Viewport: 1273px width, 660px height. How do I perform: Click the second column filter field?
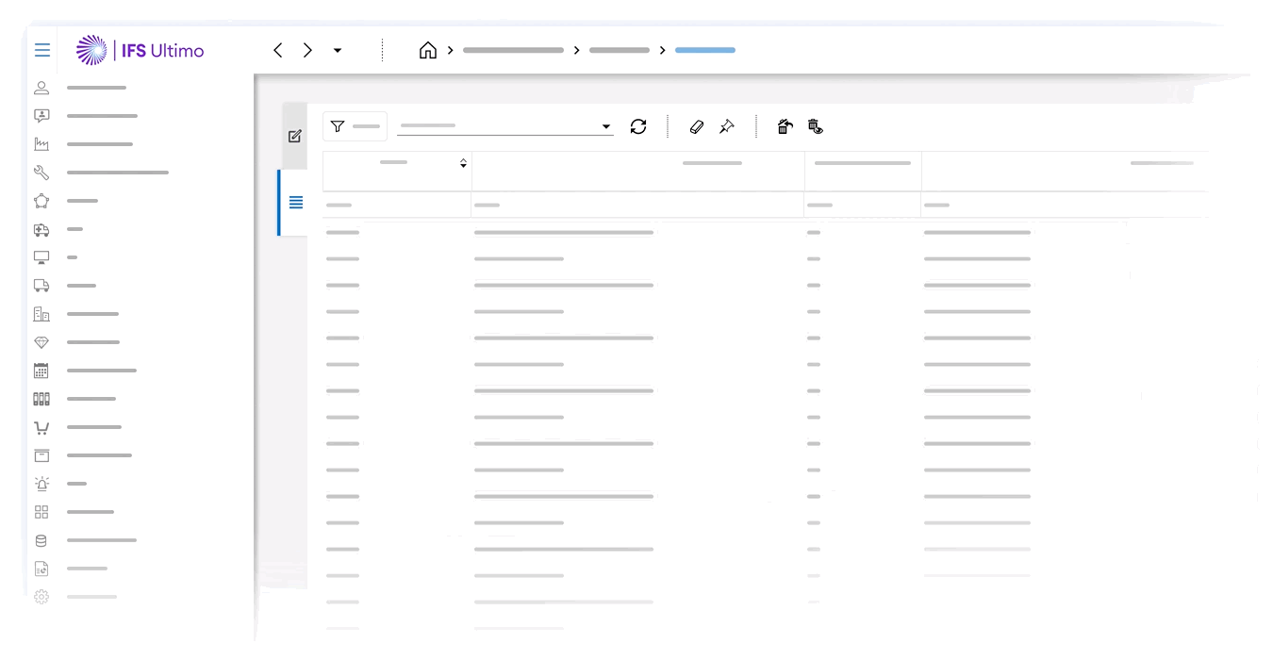pyautogui.click(x=638, y=205)
